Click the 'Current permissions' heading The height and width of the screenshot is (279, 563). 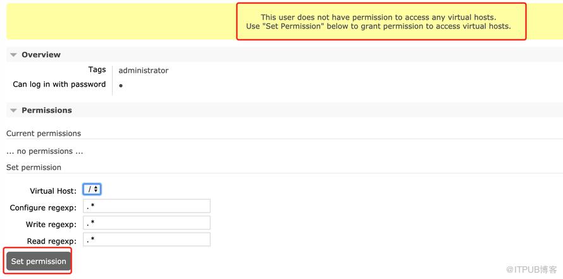click(x=44, y=133)
